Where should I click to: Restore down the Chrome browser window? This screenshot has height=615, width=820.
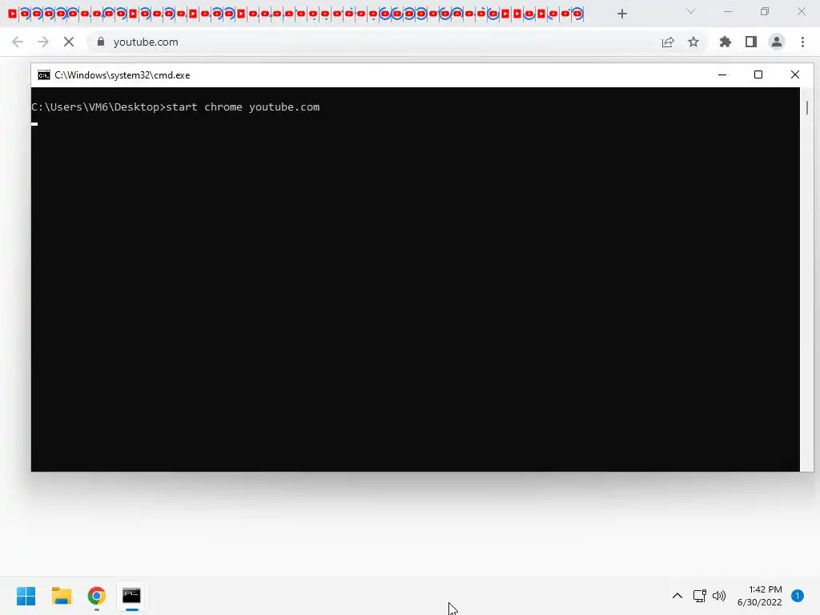pos(765,11)
